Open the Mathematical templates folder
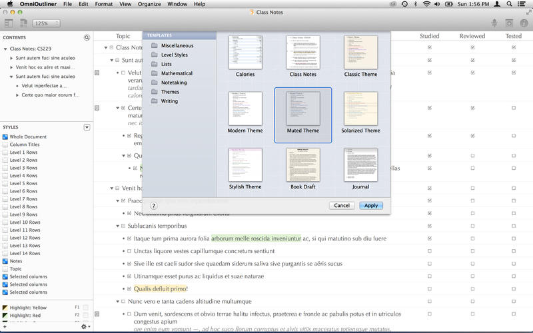Image resolution: width=533 pixels, height=333 pixels. click(x=177, y=73)
